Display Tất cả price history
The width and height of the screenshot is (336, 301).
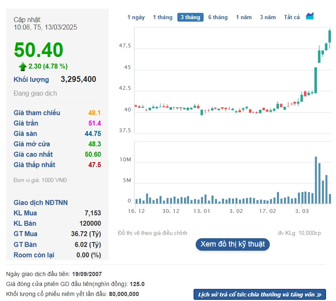[292, 17]
